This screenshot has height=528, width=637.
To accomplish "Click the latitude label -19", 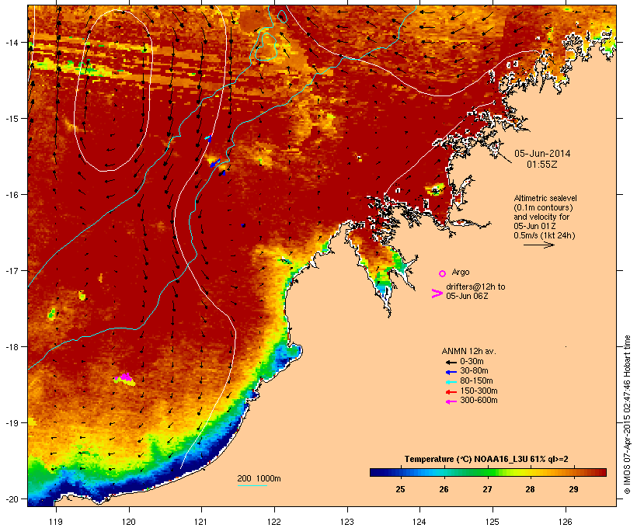I will [12, 423].
